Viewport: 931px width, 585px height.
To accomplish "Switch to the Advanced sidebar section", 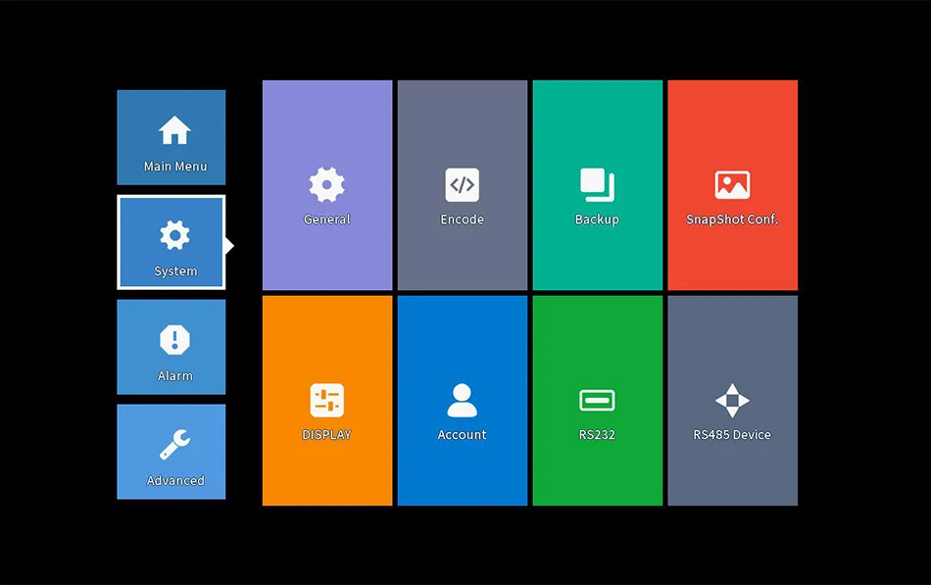I will tap(171, 452).
